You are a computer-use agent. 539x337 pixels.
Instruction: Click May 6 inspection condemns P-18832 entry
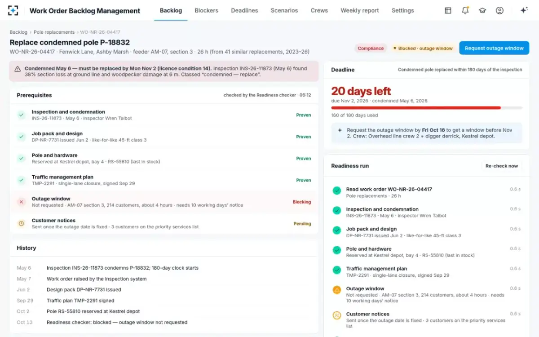click(123, 268)
